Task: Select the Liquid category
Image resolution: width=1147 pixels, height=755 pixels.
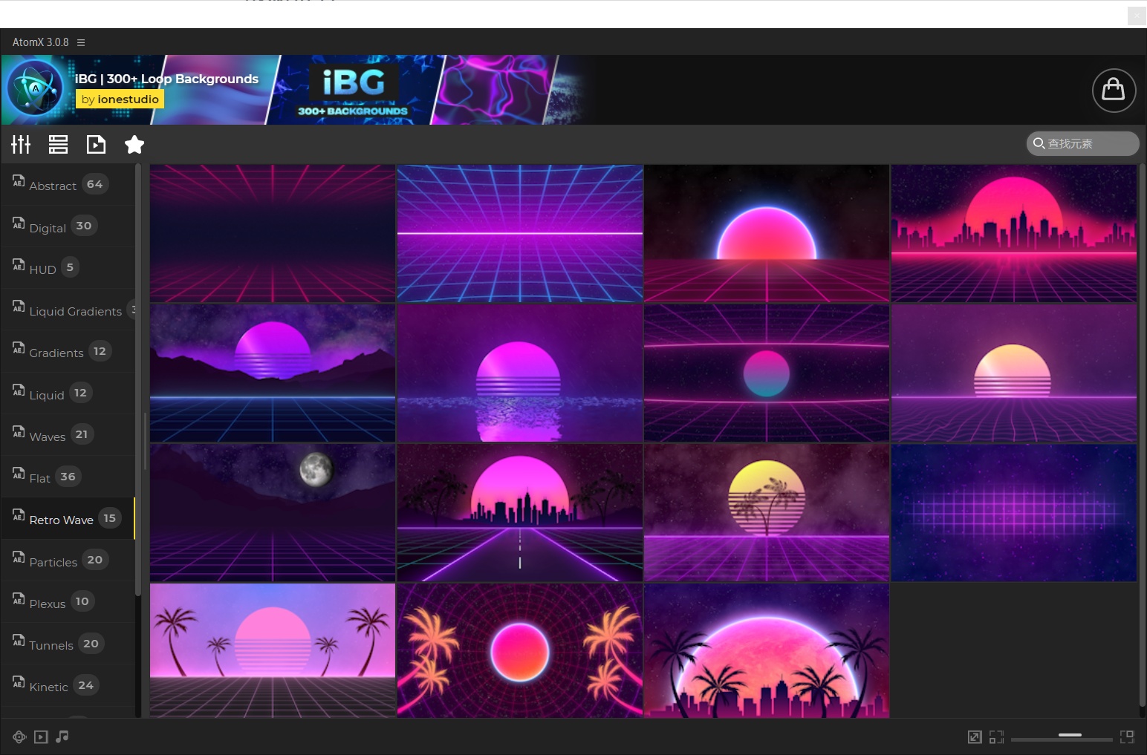Action: pyautogui.click(x=68, y=393)
